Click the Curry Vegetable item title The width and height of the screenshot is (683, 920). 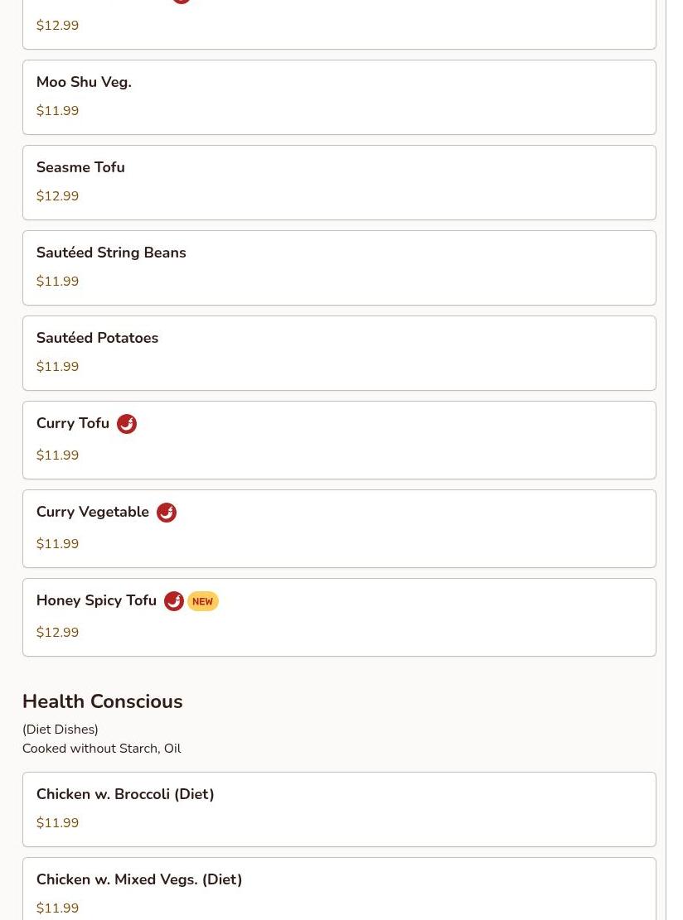coord(93,512)
